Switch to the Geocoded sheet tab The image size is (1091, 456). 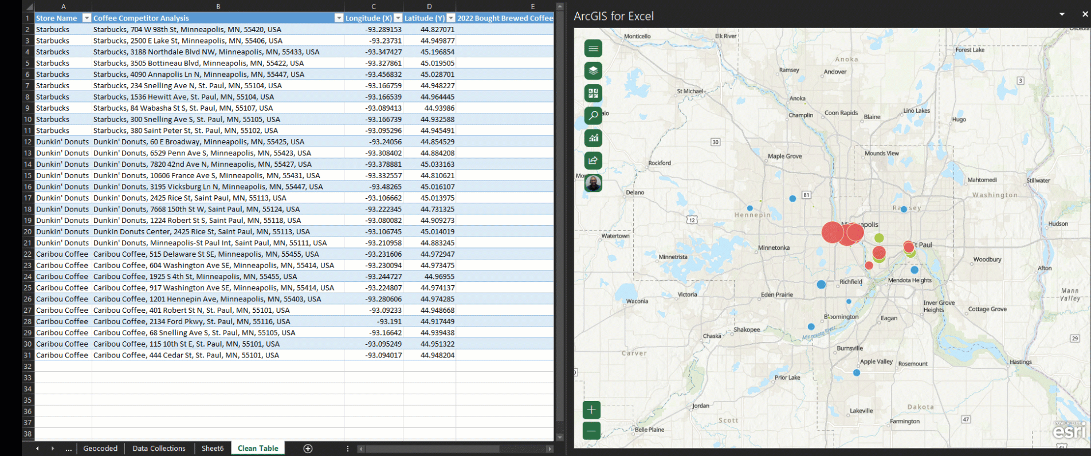point(100,449)
